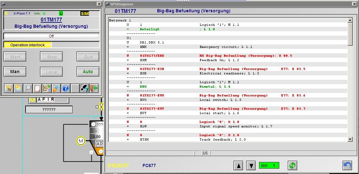This screenshot has width=359, height=174.
Task: Click the blank toolbar button beside help icon
Action: [x=75, y=88]
